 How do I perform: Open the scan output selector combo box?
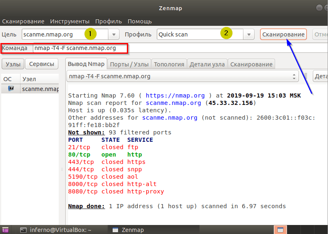182,76
